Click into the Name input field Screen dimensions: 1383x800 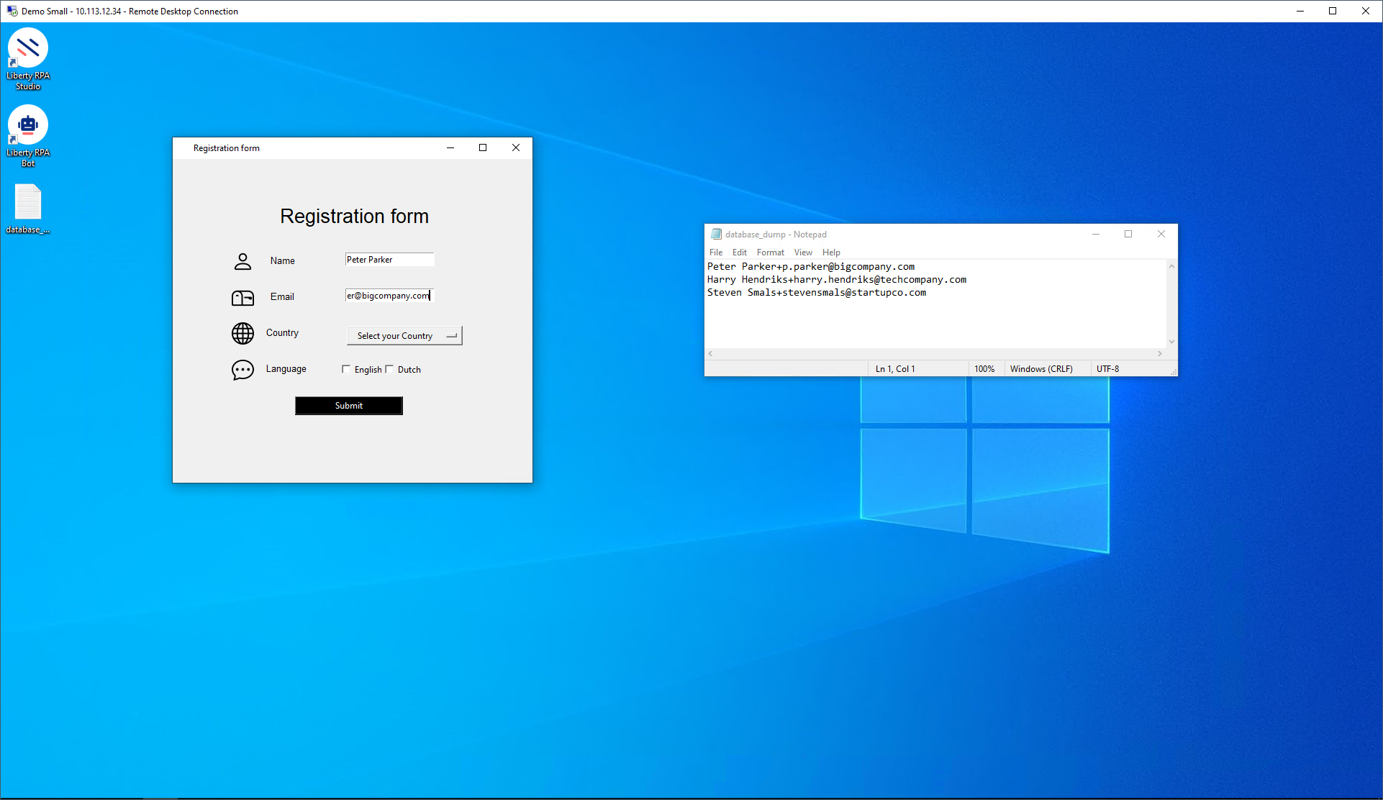click(389, 260)
